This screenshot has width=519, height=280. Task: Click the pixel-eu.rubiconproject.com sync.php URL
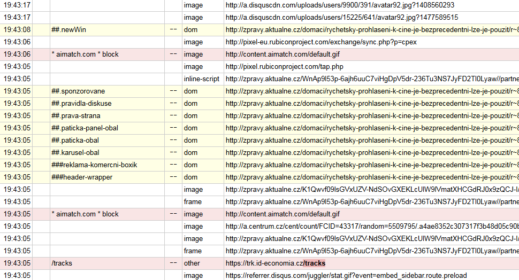(x=321, y=42)
